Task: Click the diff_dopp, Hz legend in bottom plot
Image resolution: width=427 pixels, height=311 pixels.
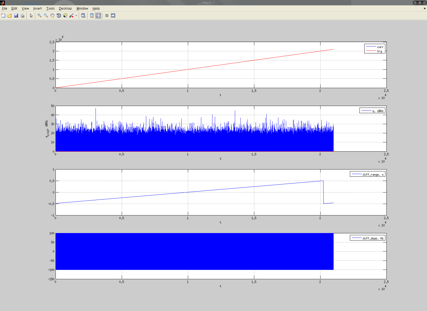Action: click(x=367, y=238)
